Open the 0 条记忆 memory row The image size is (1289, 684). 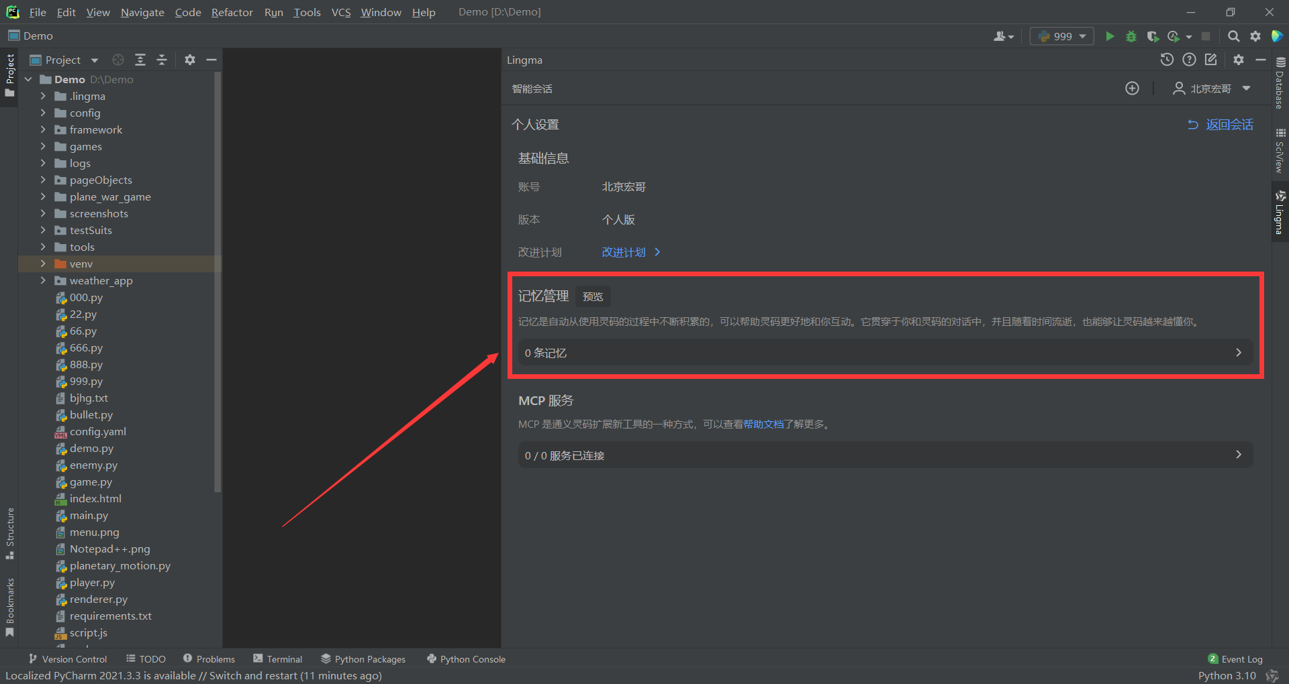point(884,353)
